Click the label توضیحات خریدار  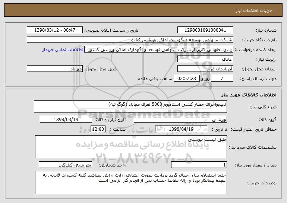[261, 183]
